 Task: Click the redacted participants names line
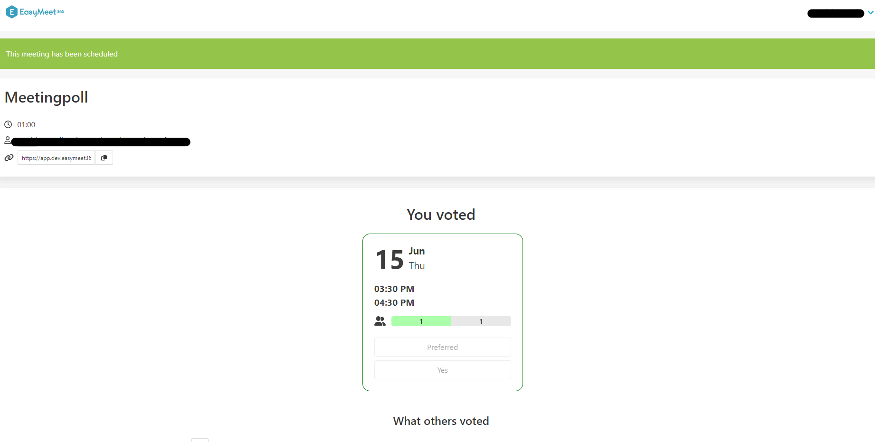coord(101,141)
